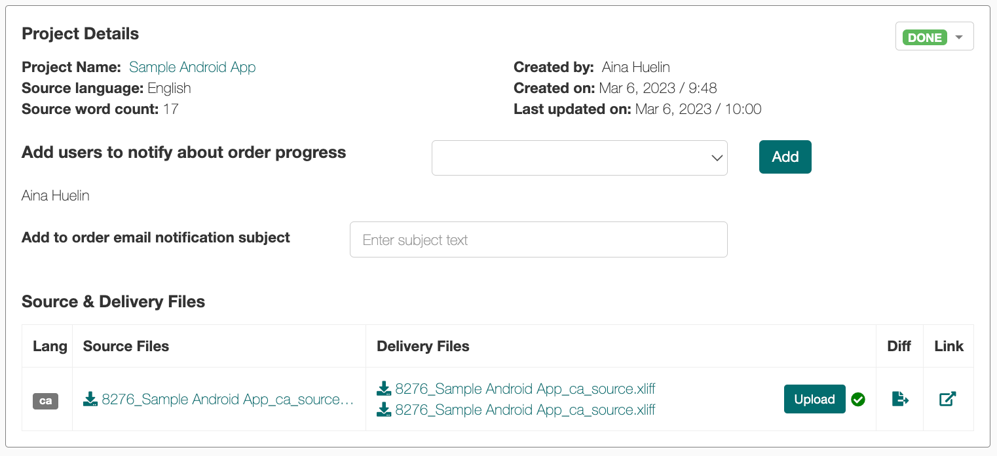Open the Sample Android App project link

(x=192, y=67)
